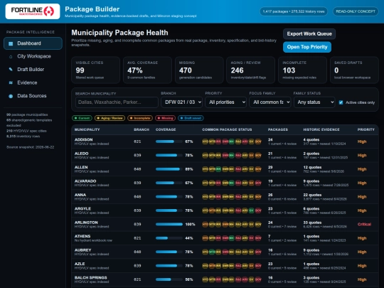Click the Data Sources circle icon
The height and width of the screenshot is (288, 384).
click(11, 96)
